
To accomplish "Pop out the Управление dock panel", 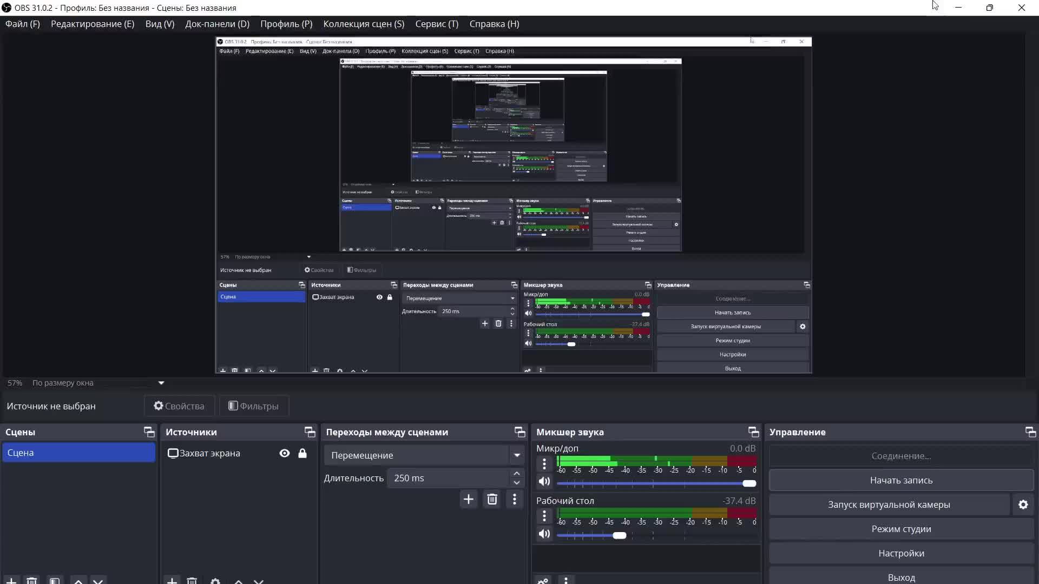I will pyautogui.click(x=1030, y=432).
